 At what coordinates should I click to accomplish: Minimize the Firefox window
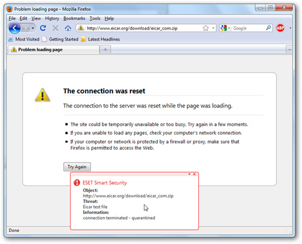point(260,8)
